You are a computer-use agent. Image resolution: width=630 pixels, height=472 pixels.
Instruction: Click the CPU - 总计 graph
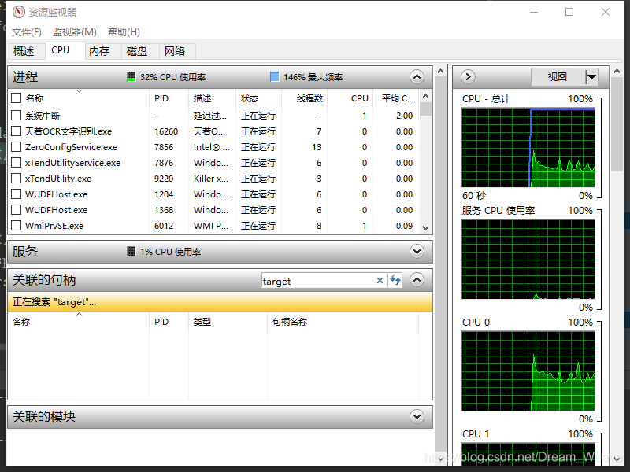(528, 148)
